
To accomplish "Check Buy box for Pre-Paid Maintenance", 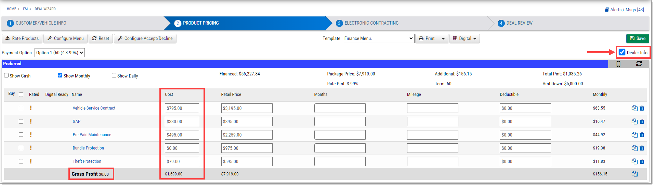I will pos(21,134).
